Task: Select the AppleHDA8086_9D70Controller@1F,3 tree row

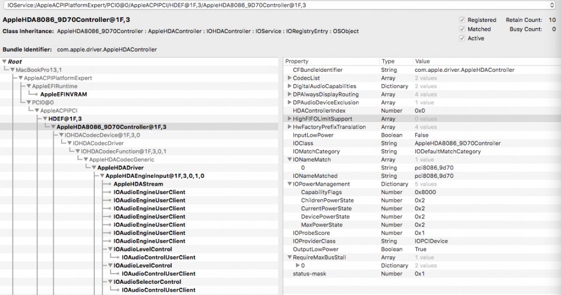Action: [x=139, y=127]
